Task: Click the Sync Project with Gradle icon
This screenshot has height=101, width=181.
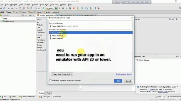Action: point(82,8)
